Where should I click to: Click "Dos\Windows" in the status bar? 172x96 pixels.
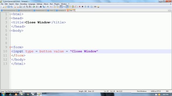click(x=142, y=91)
